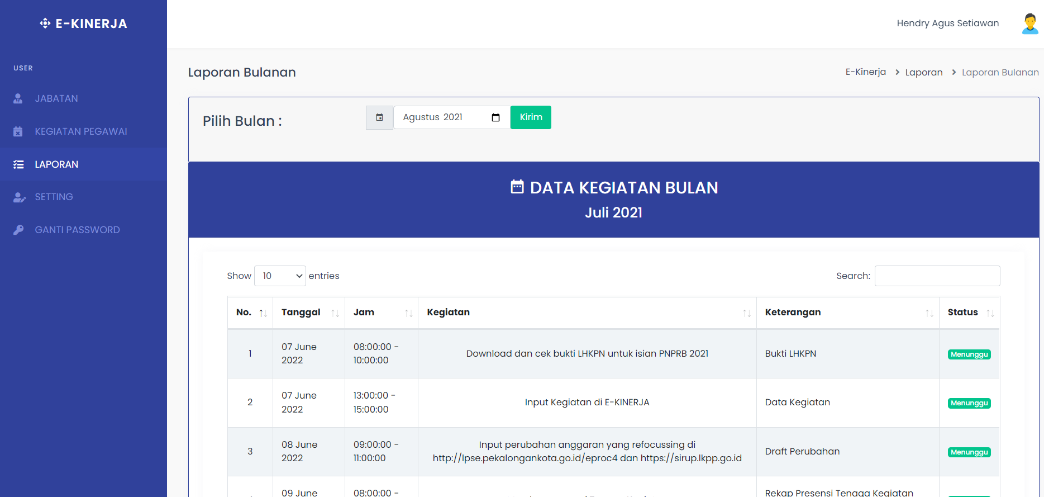Select the Keterangan column header
Image resolution: width=1044 pixels, height=497 pixels.
[x=847, y=313]
